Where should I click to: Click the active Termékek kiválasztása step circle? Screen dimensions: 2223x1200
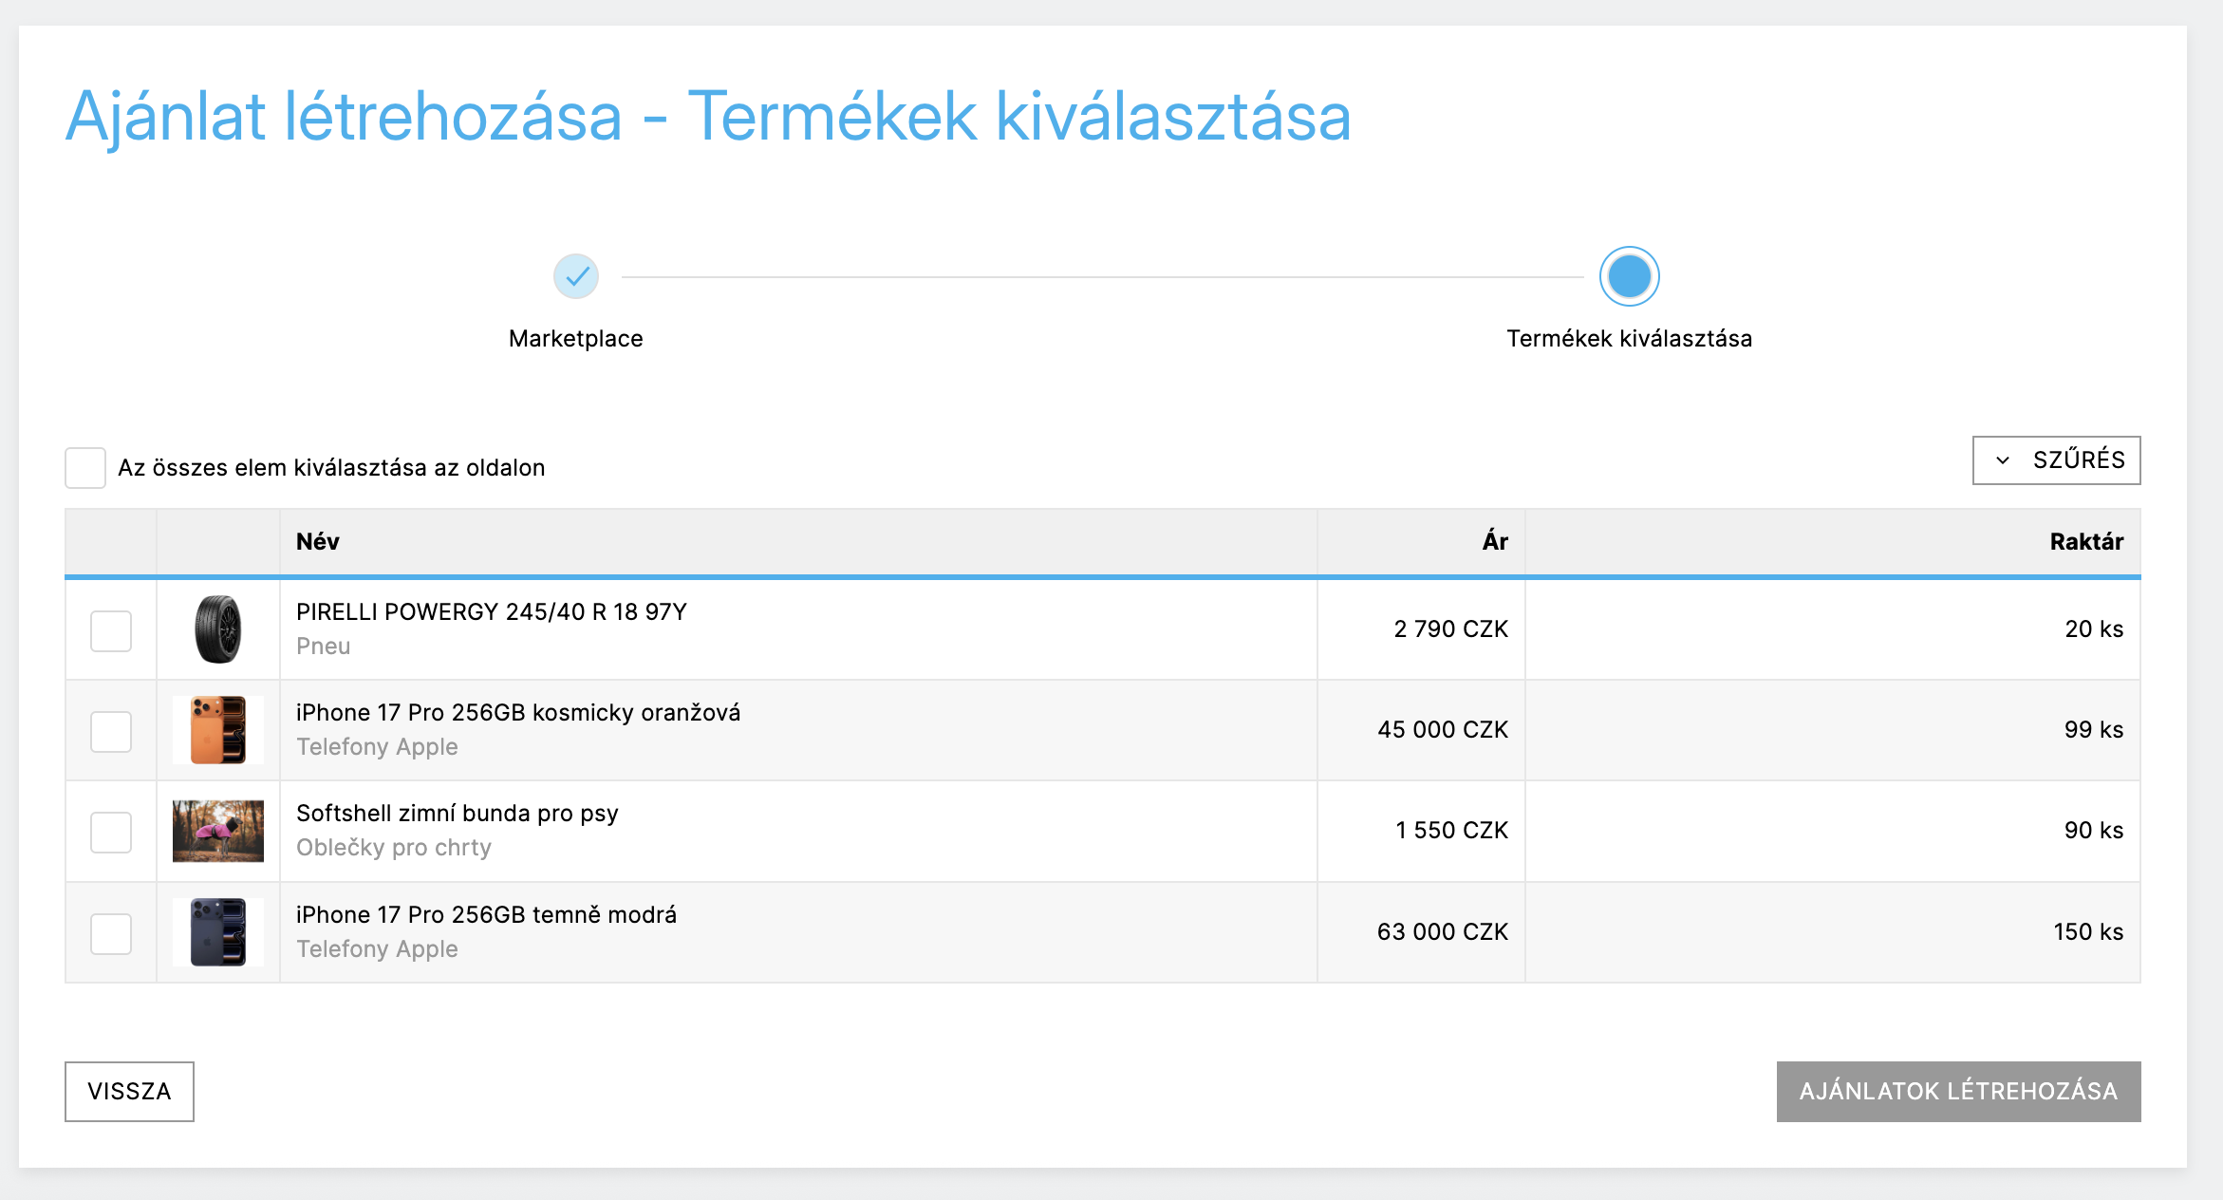(x=1629, y=276)
